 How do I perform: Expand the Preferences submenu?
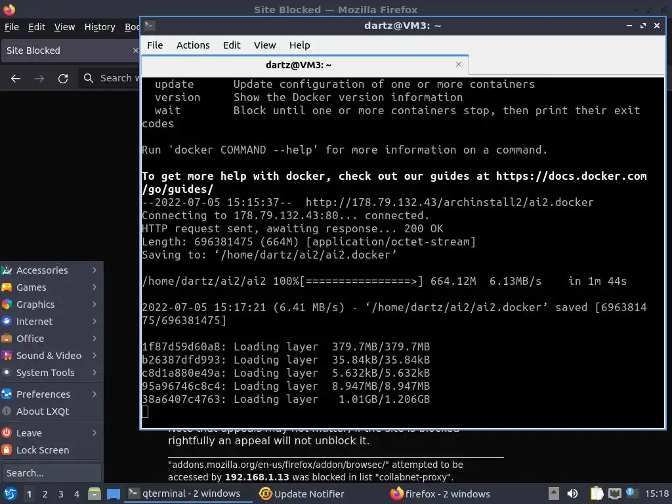[x=51, y=394]
